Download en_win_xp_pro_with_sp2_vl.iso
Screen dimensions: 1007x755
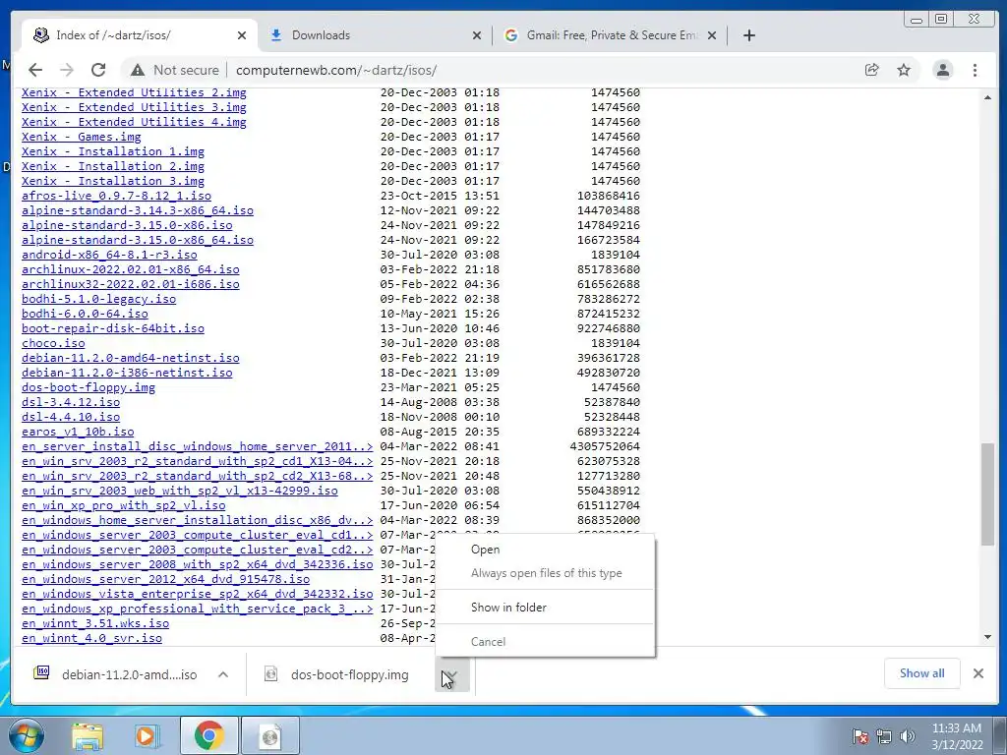[x=123, y=506]
